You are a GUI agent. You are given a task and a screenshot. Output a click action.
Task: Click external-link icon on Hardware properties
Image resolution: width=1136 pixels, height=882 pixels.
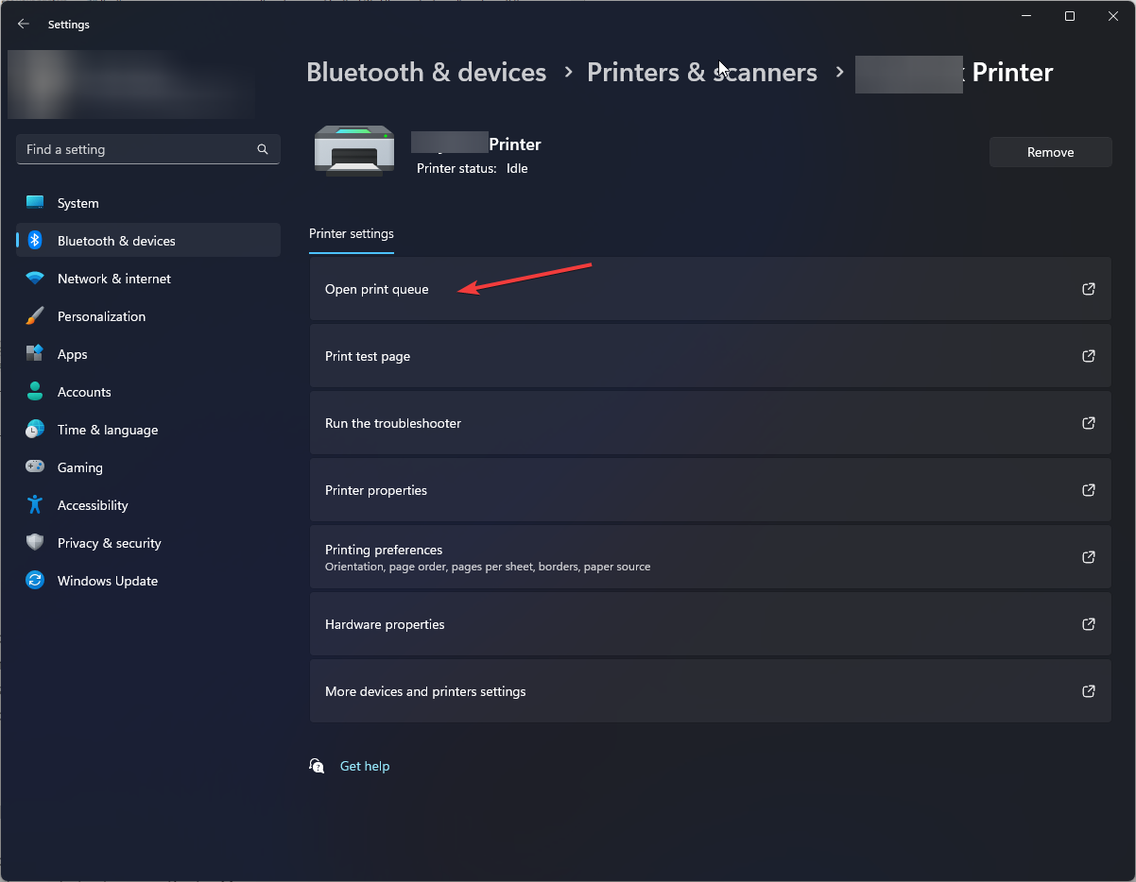(x=1089, y=624)
